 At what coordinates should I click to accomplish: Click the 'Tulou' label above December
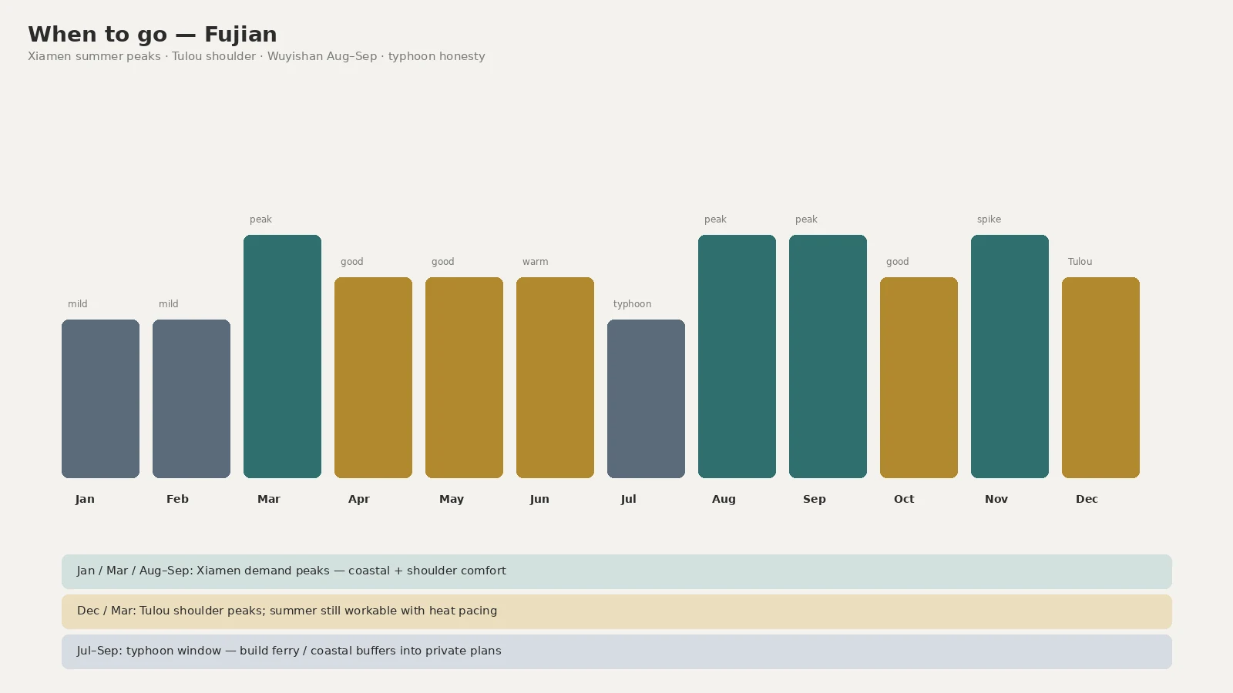[1080, 262]
